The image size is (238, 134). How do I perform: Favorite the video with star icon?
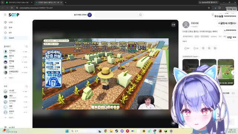[196, 48]
